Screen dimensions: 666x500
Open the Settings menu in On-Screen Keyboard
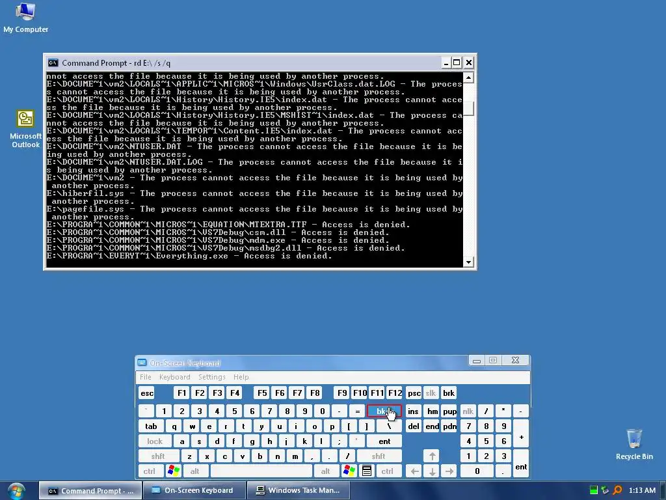(x=212, y=377)
